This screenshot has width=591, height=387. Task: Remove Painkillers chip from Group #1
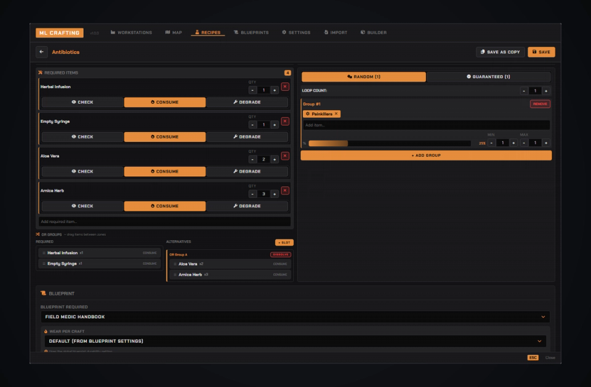336,114
